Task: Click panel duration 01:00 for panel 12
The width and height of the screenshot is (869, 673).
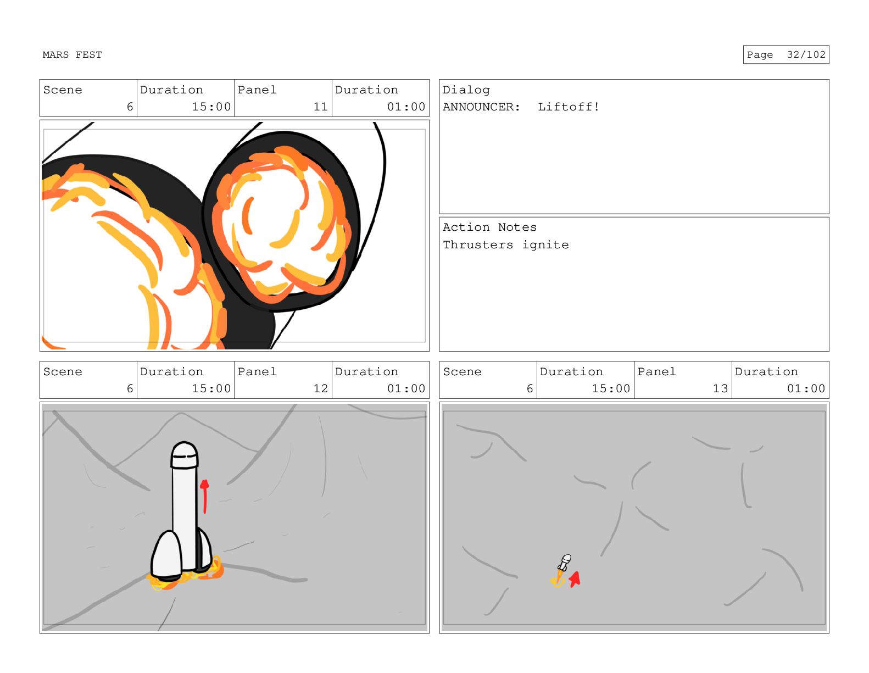Action: pyautogui.click(x=406, y=388)
